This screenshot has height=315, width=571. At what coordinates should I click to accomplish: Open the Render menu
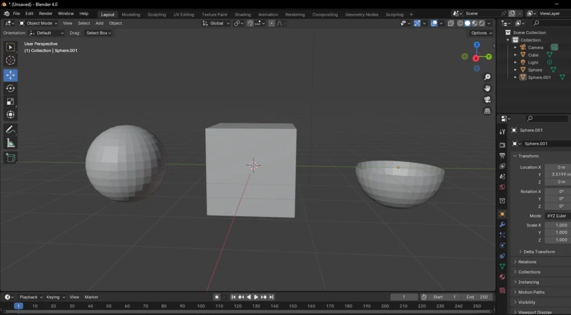pos(46,13)
